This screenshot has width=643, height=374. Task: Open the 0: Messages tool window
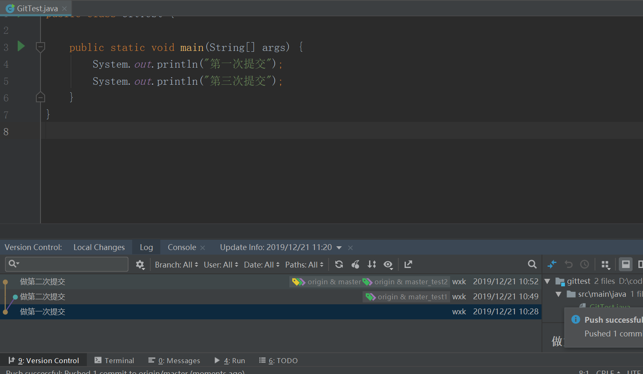tap(174, 361)
